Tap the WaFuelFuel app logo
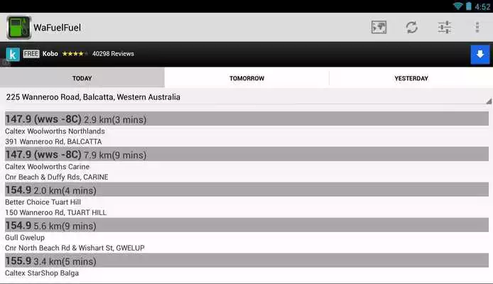493x284 pixels. (x=19, y=28)
